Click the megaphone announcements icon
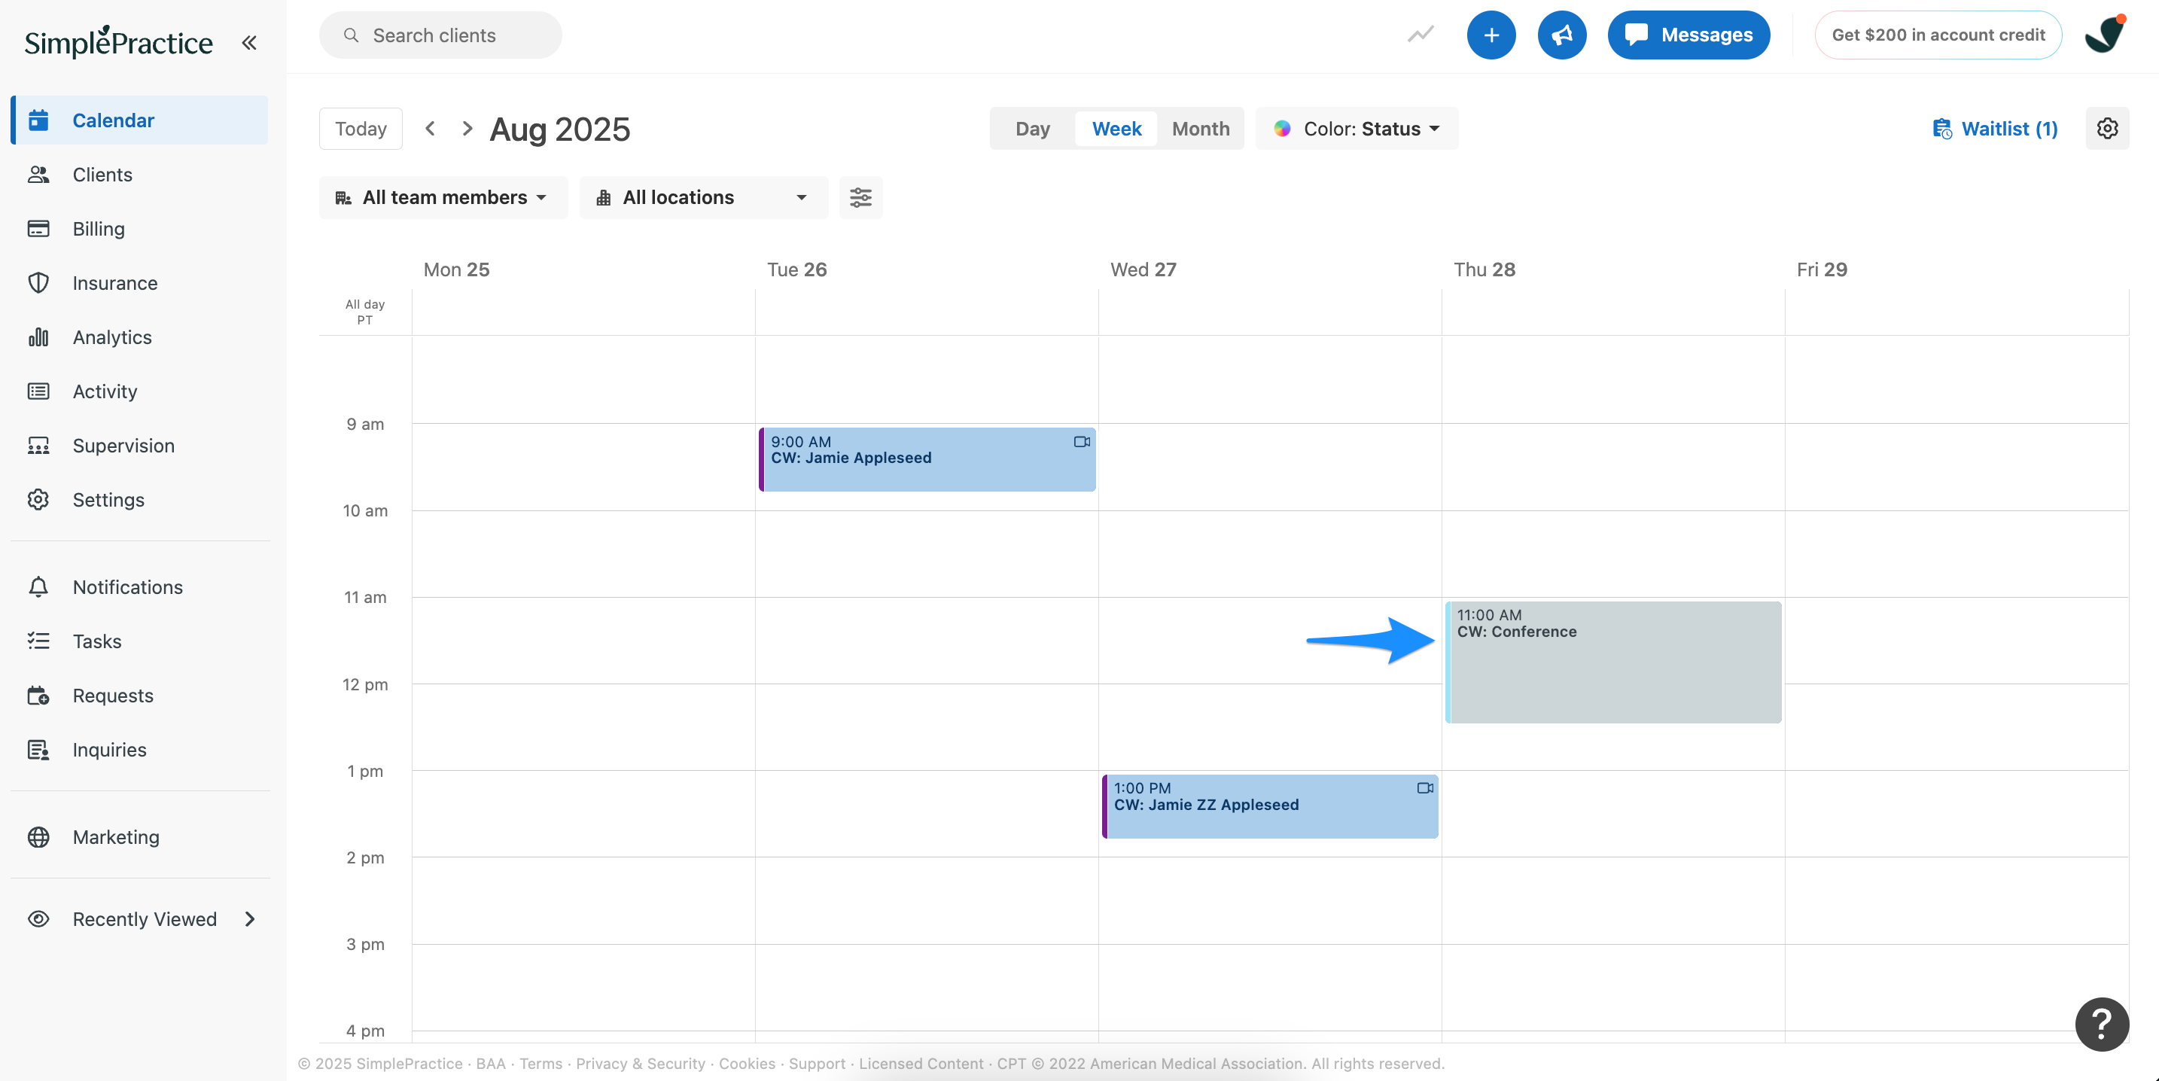This screenshot has width=2159, height=1081. 1562,35
